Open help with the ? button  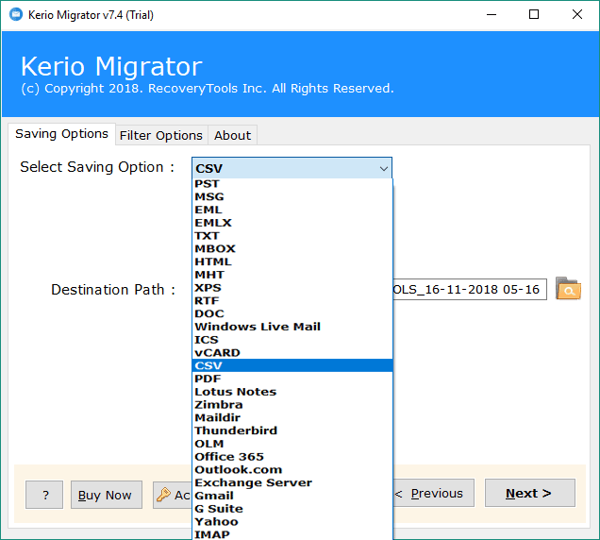coord(44,495)
